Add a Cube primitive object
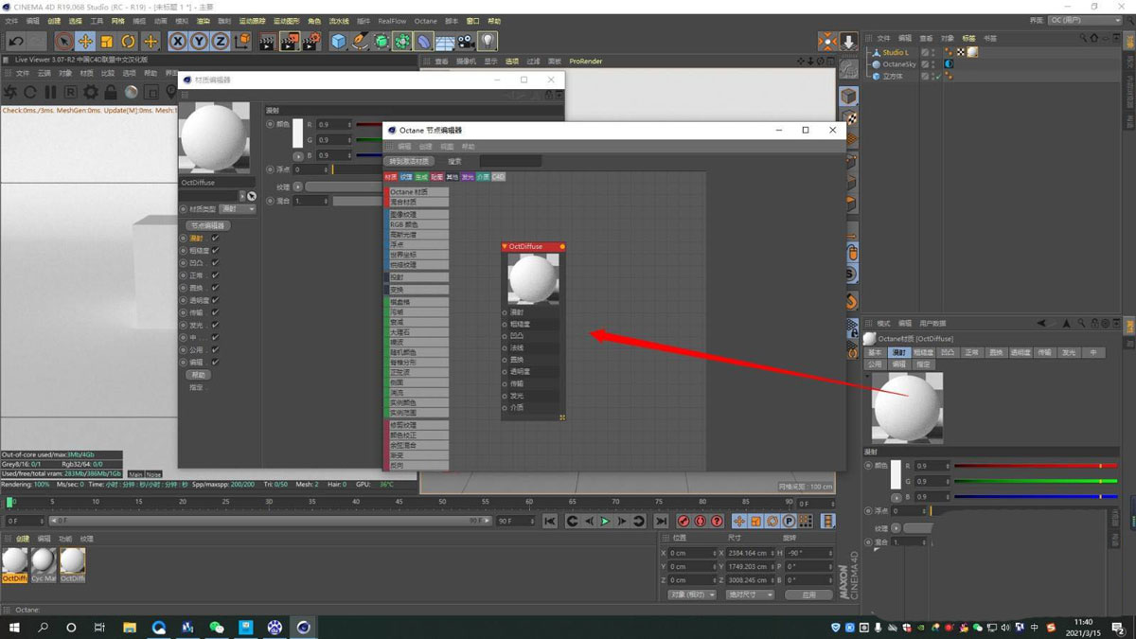The image size is (1136, 639). tap(339, 42)
